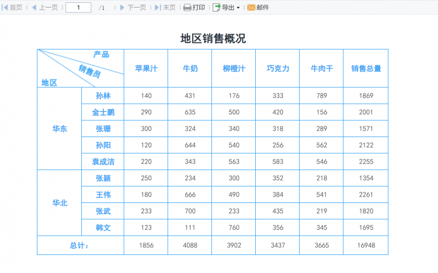Select salesperson 韩文
Image resolution: width=438 pixels, height=273 pixels.
point(103,228)
